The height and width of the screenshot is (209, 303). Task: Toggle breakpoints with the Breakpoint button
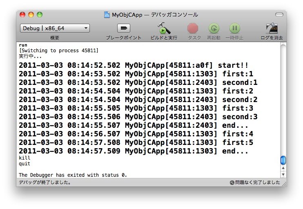point(123,28)
